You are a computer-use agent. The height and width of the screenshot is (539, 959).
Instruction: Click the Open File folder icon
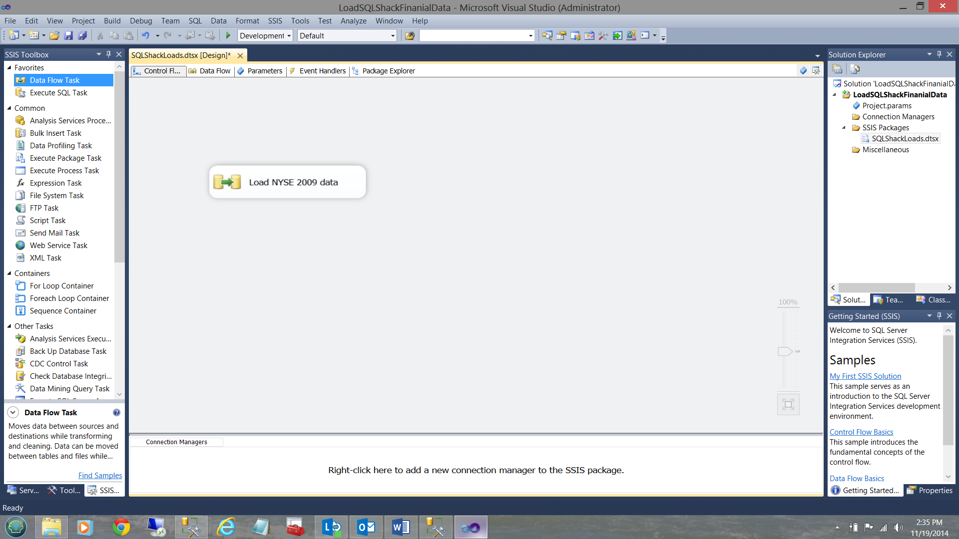[x=54, y=35]
